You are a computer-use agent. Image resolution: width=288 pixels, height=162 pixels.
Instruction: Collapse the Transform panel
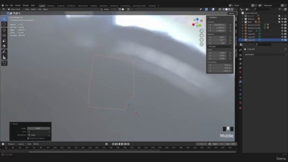coord(208,18)
